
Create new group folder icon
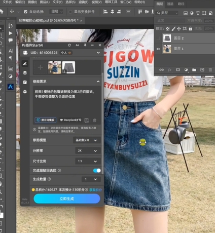tap(194, 70)
